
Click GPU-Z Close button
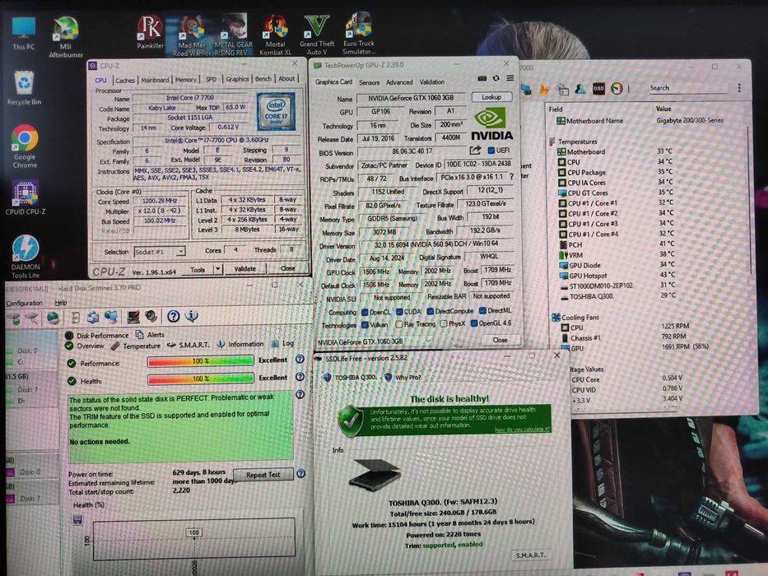(500, 340)
